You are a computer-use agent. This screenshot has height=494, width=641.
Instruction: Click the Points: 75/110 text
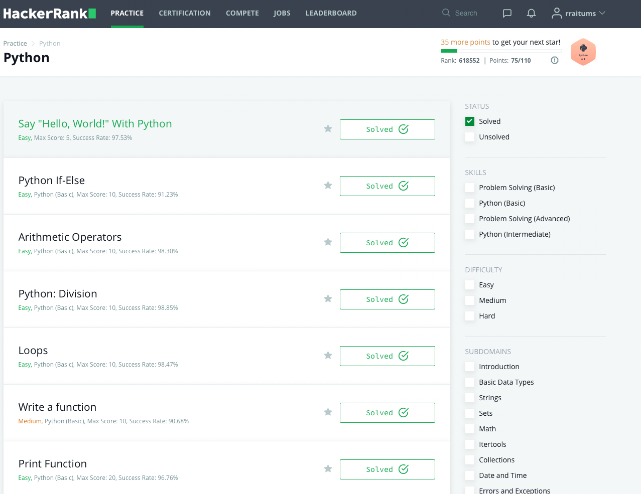pos(510,61)
